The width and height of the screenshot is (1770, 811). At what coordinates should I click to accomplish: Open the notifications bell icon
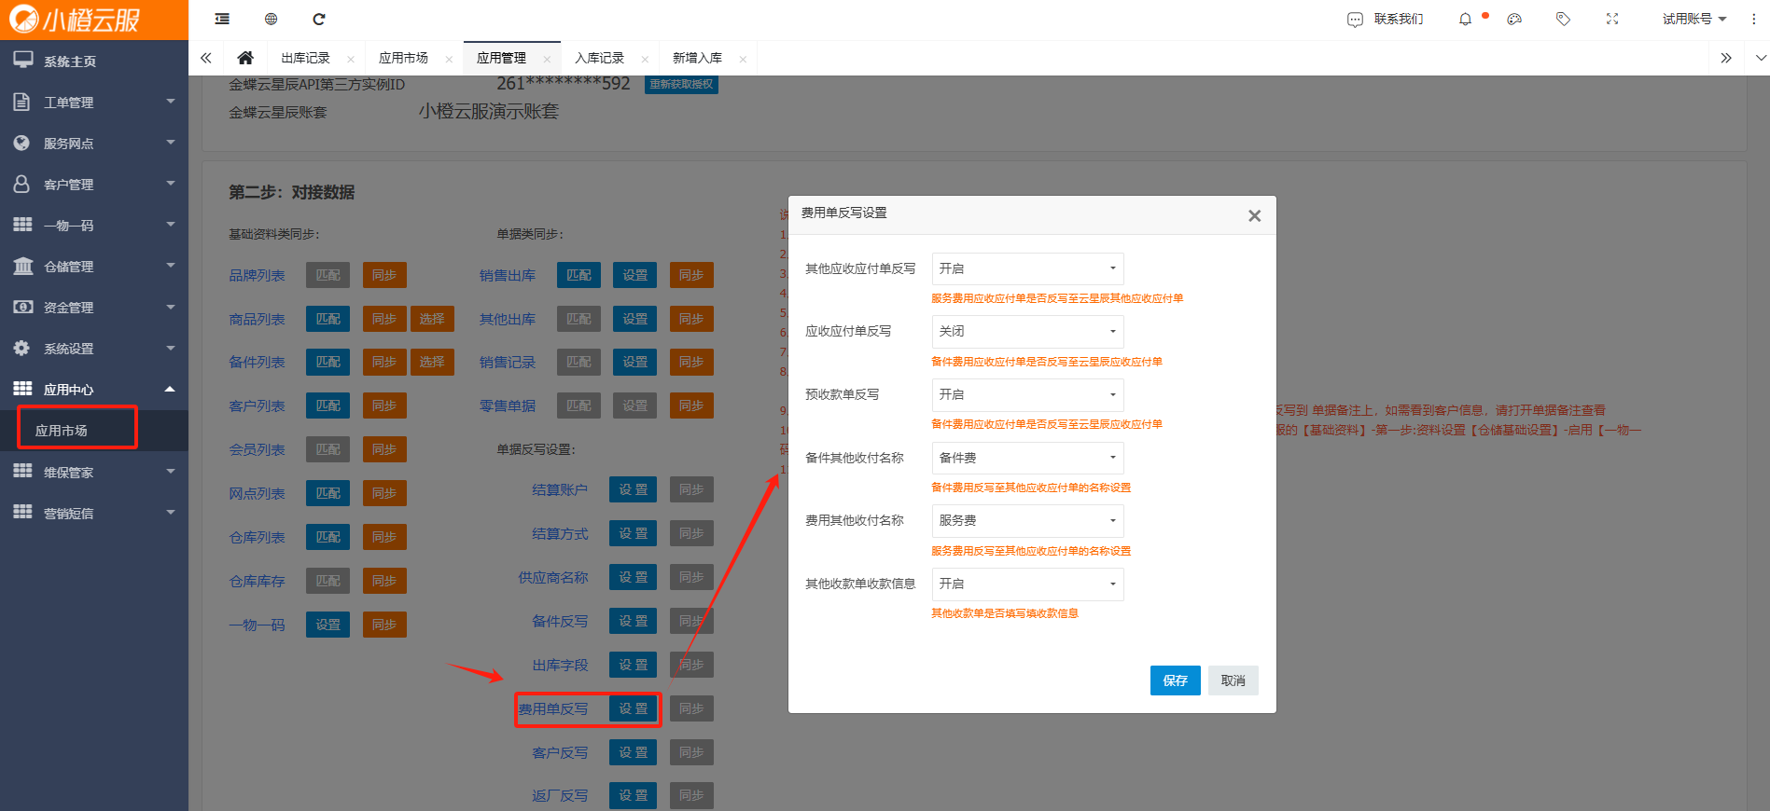pos(1465,19)
